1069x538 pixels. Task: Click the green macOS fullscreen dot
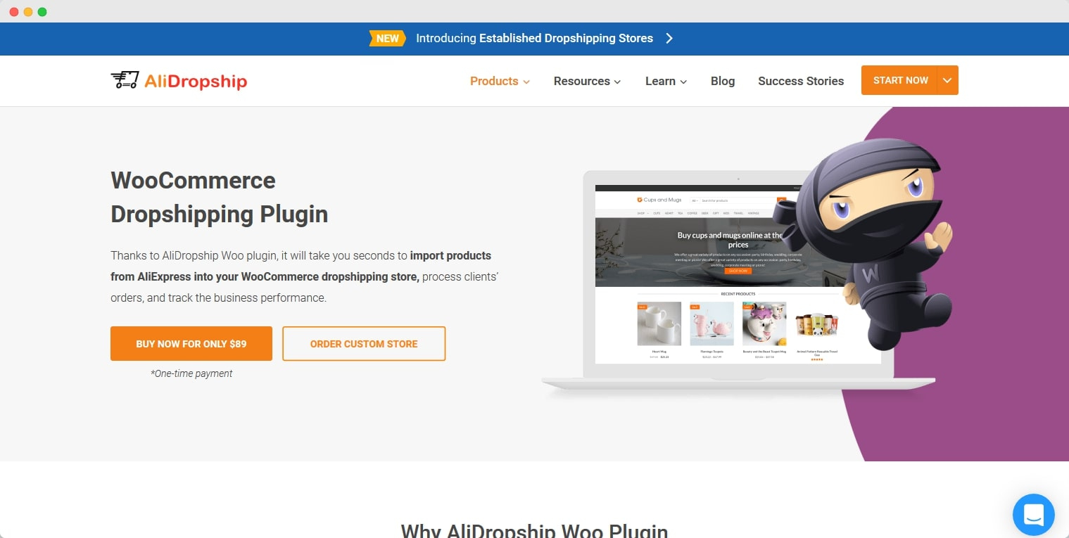[42, 12]
